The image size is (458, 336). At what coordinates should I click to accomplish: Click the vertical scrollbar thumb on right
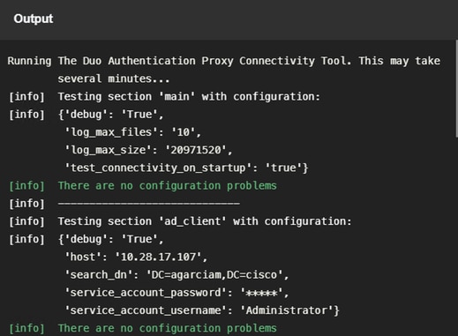pyautogui.click(x=456, y=88)
